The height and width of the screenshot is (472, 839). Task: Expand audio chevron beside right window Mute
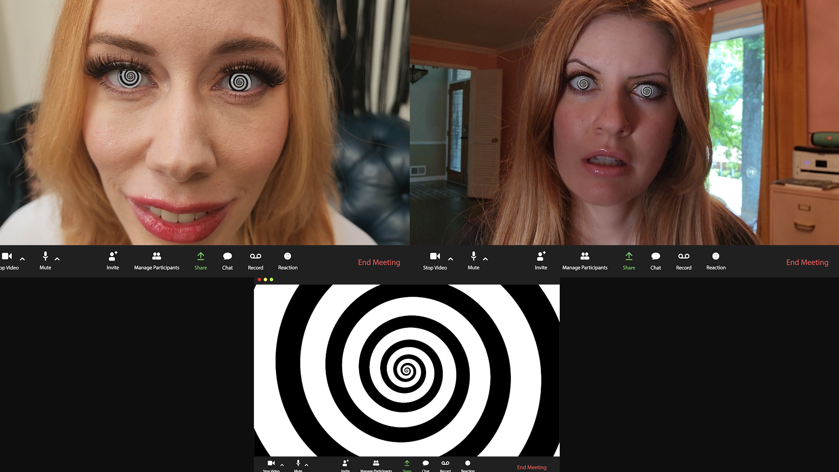485,259
